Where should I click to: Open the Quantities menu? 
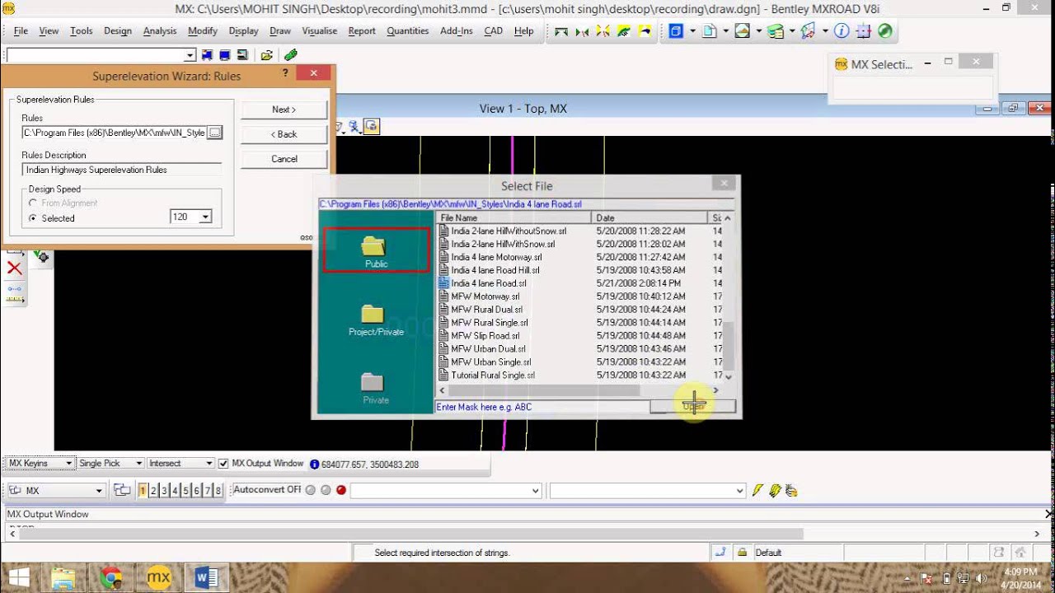click(407, 31)
